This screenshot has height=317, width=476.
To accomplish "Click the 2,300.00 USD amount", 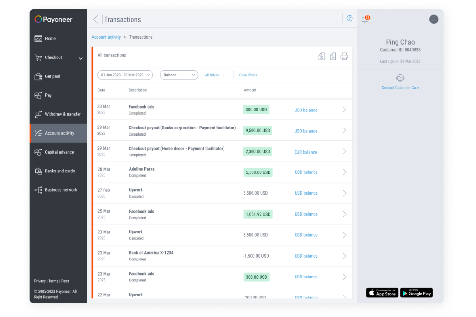I will click(258, 152).
